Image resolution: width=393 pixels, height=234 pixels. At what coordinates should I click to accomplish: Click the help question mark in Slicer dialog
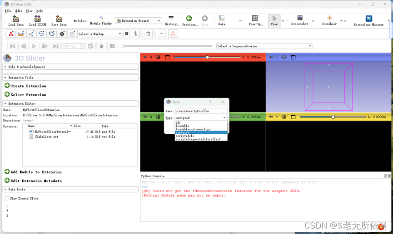tap(210, 102)
